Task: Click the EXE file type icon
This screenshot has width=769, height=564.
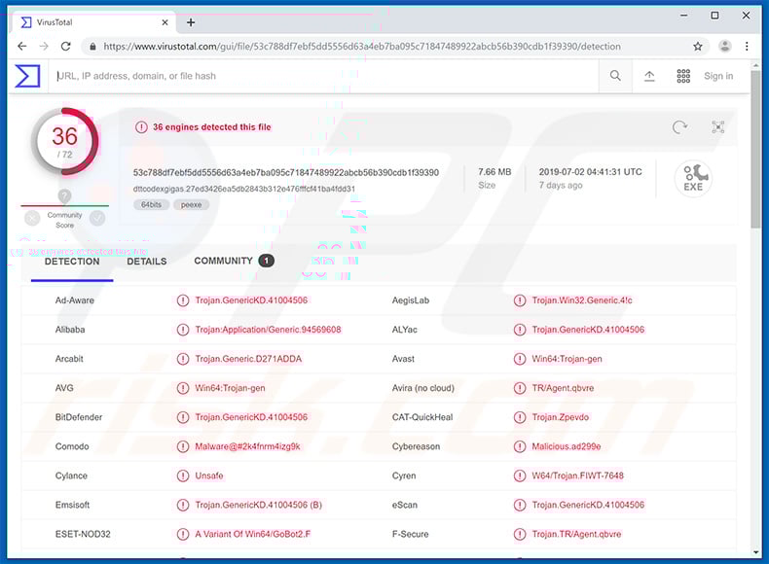Action: click(693, 178)
